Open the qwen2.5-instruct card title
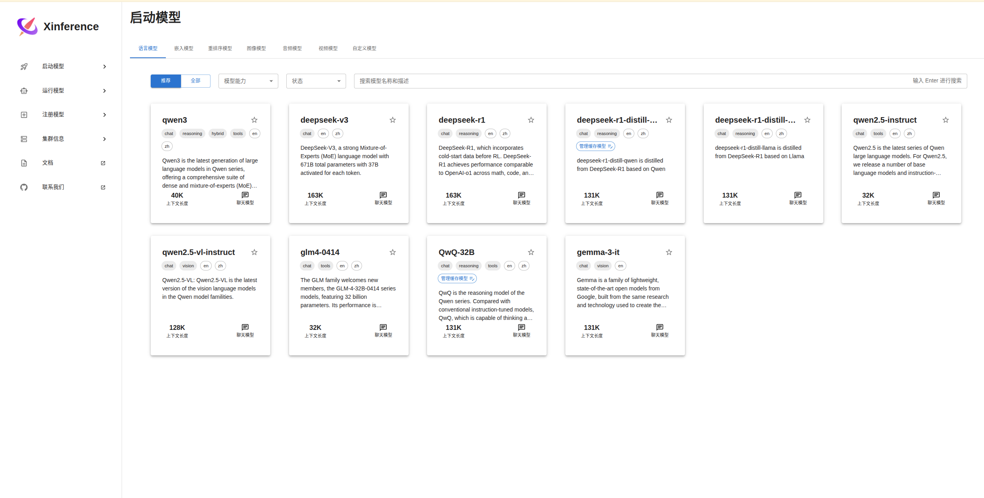Image resolution: width=984 pixels, height=498 pixels. click(885, 120)
